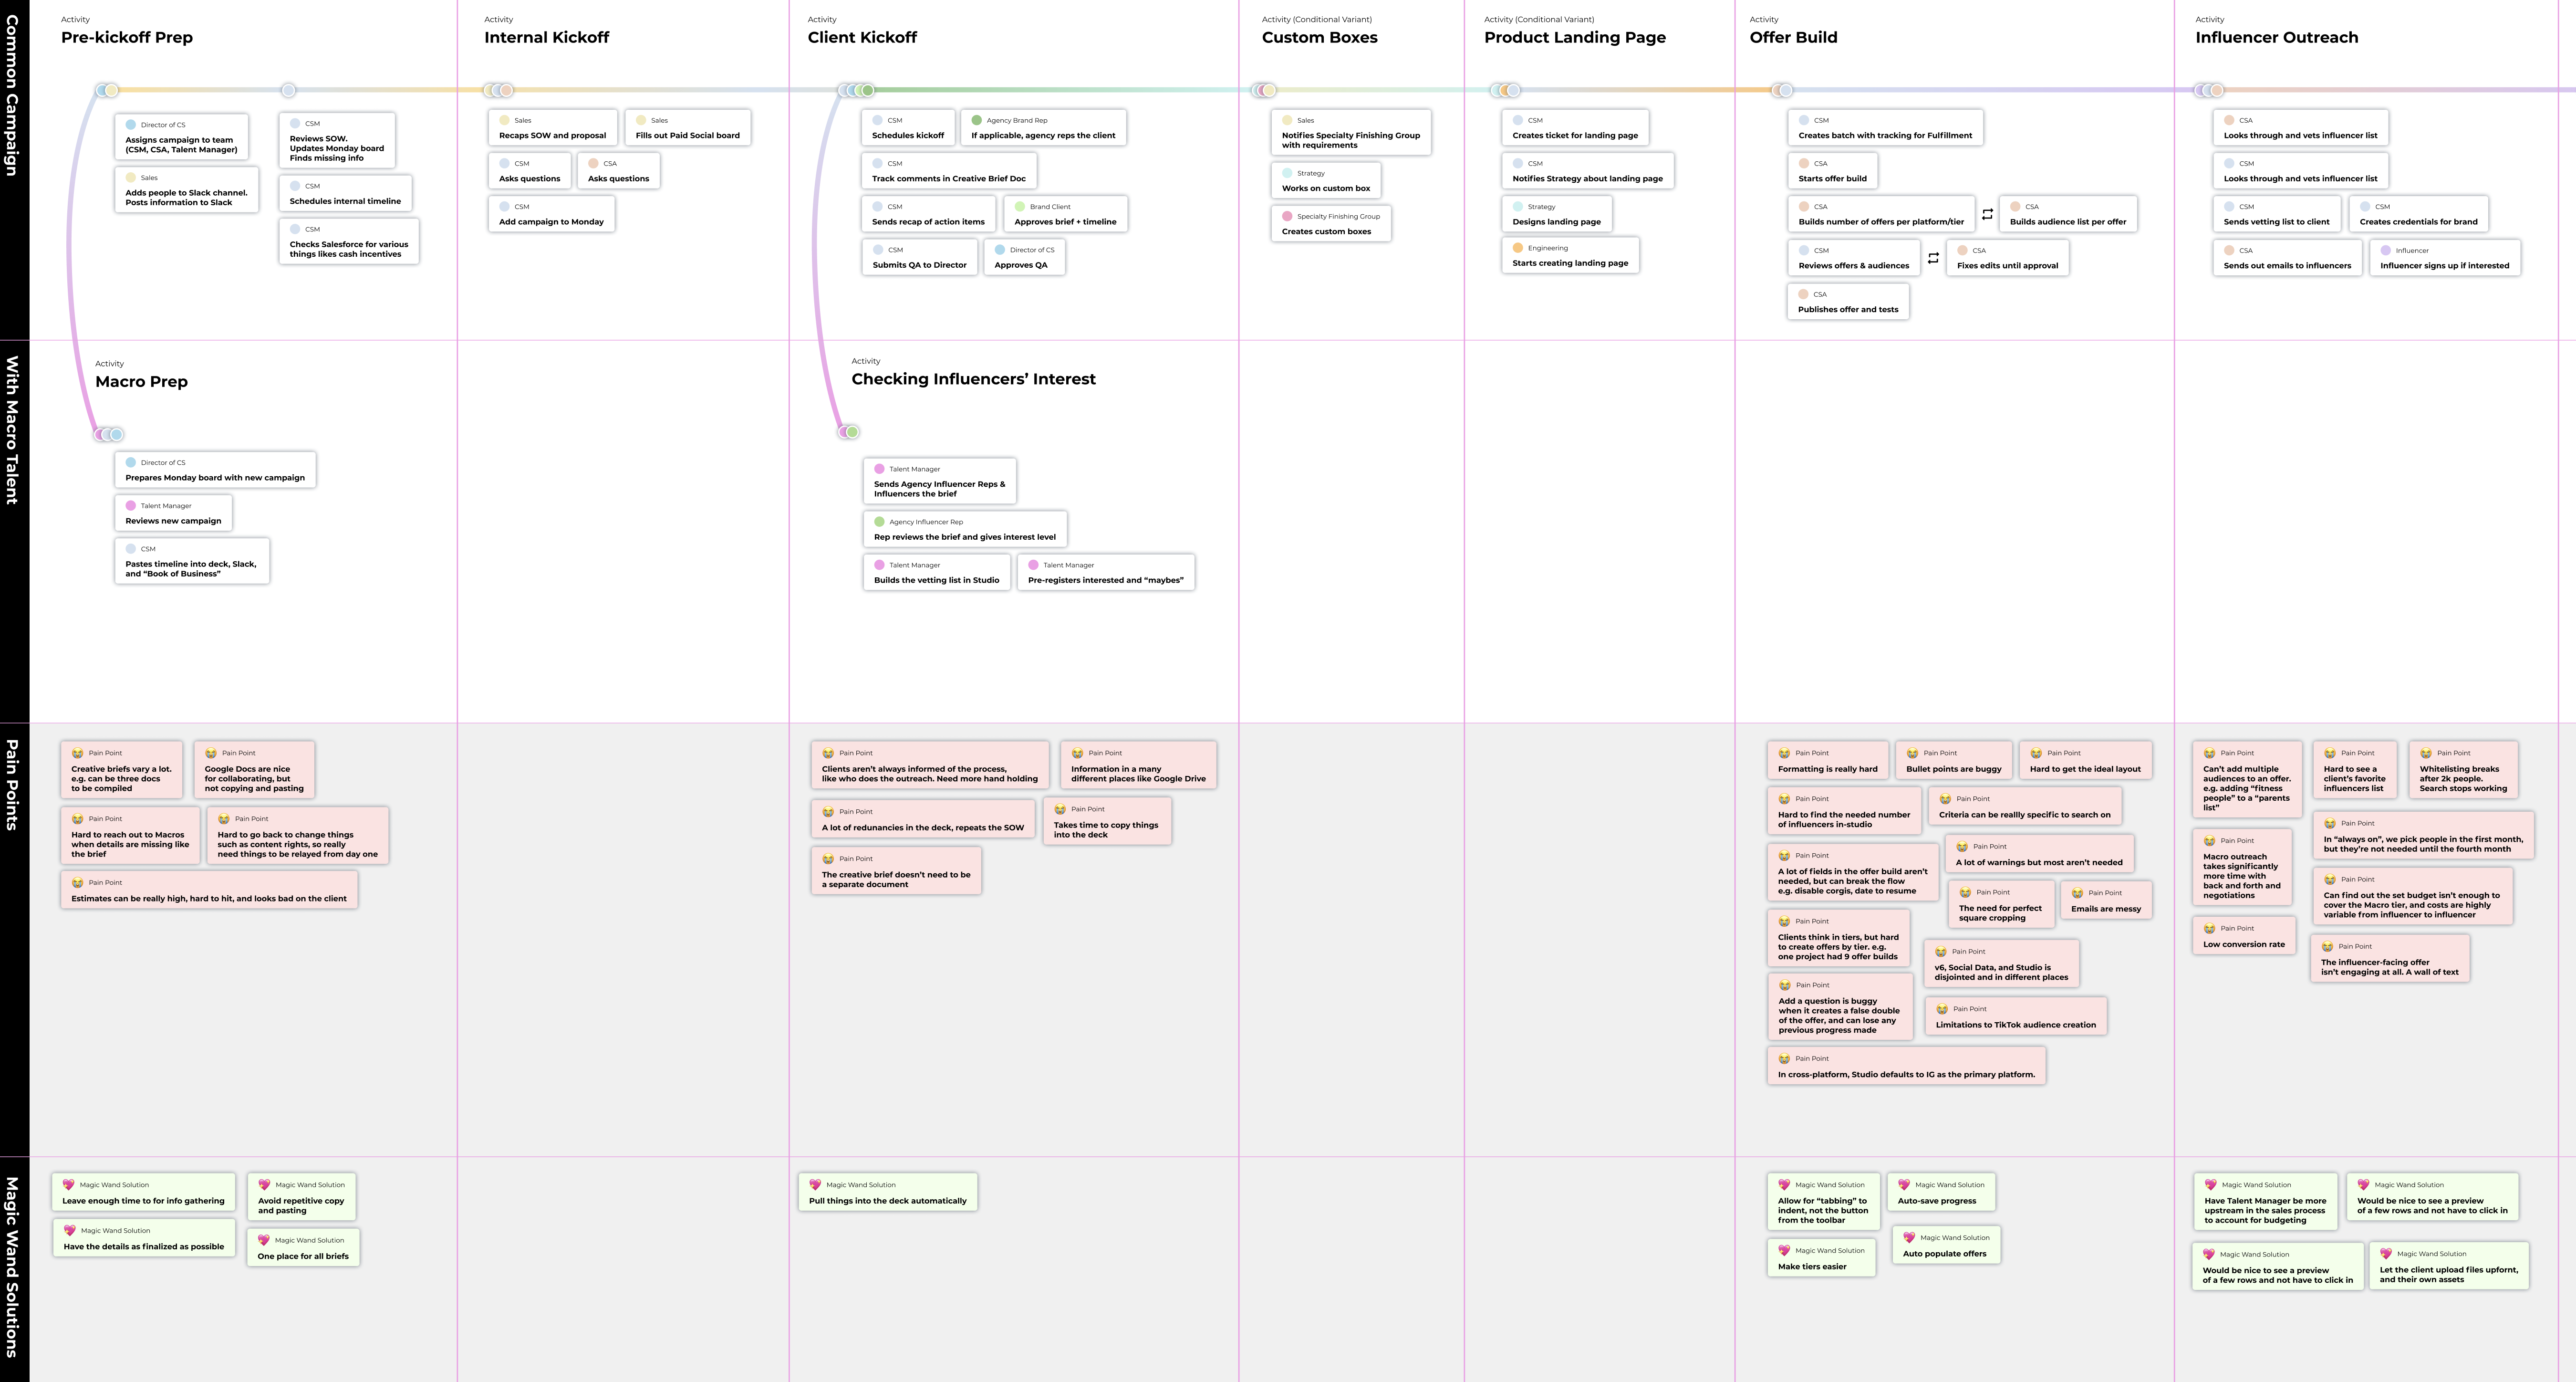Click the Product Landing Page heading
2576x1382 pixels.
(1574, 38)
